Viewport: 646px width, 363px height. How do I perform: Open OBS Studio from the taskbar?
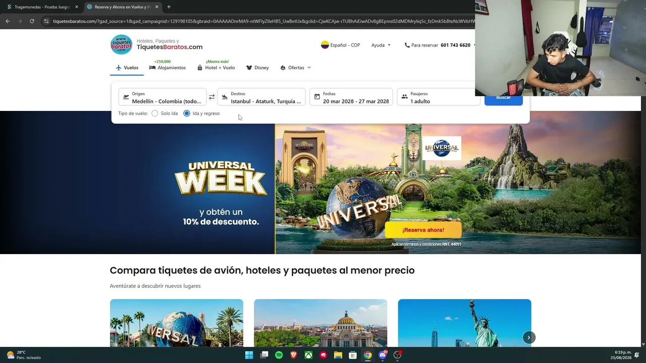pyautogui.click(x=398, y=355)
